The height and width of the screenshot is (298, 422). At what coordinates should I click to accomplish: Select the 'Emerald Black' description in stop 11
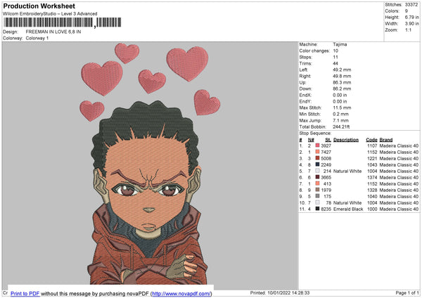348,209
